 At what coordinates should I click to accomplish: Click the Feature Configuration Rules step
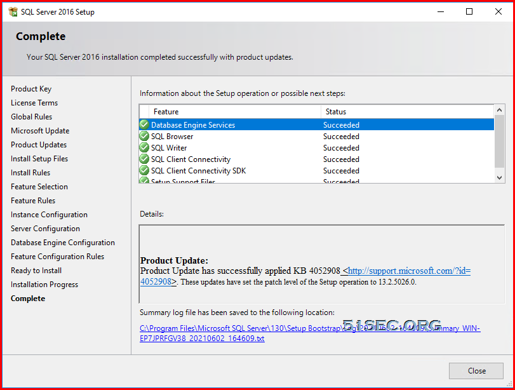click(x=58, y=256)
